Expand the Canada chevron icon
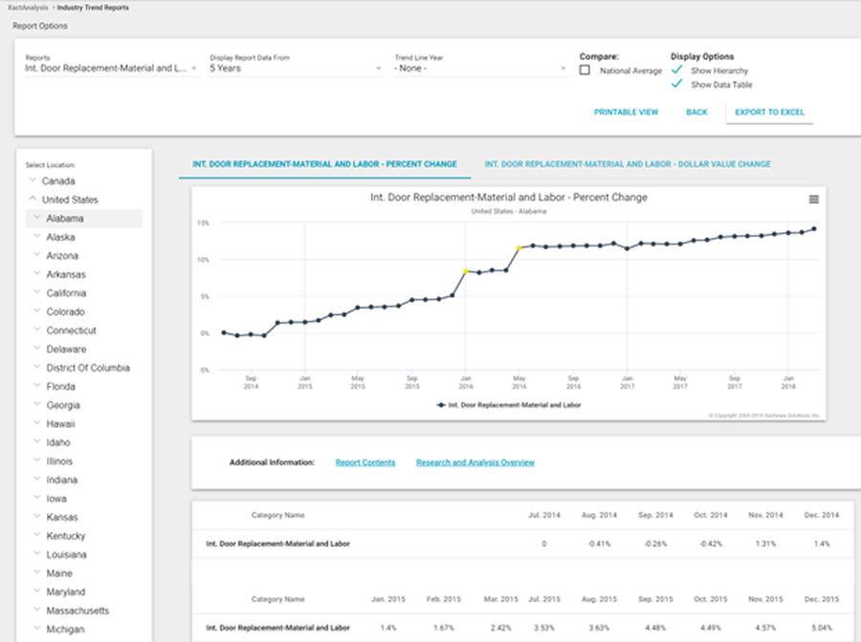The height and width of the screenshot is (642, 861). pos(33,181)
